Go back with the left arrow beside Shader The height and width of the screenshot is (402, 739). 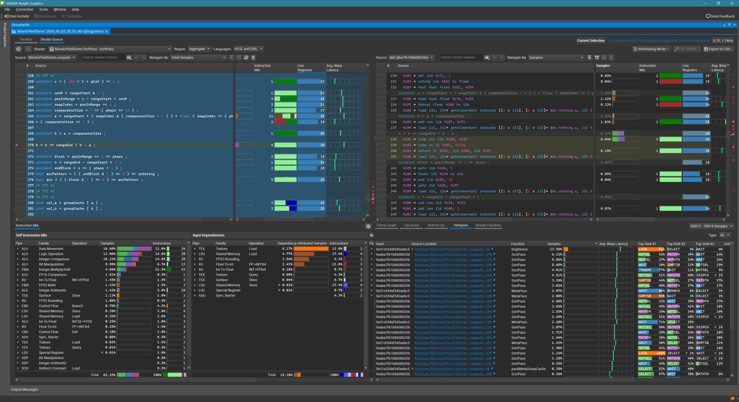tap(18, 48)
